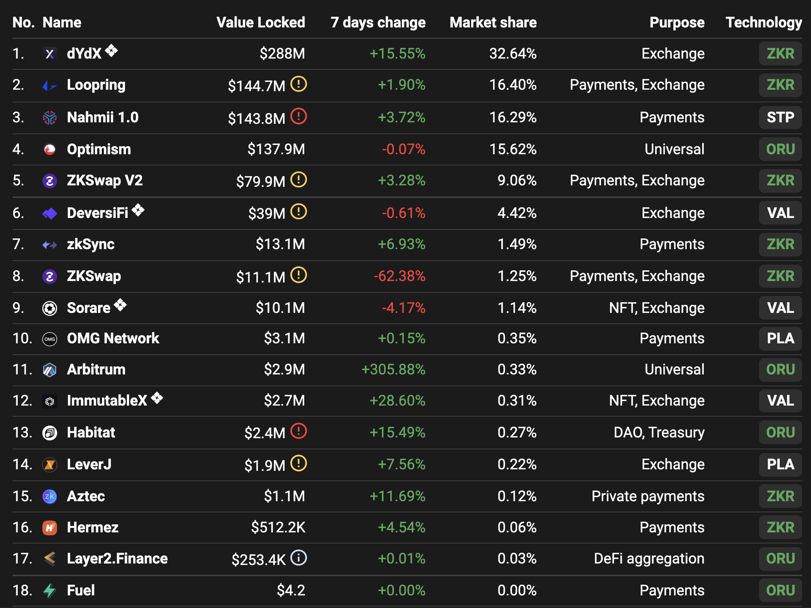Click yellow warning icon beside DeversiFi $39M
Image resolution: width=811 pixels, height=608 pixels.
(x=299, y=211)
